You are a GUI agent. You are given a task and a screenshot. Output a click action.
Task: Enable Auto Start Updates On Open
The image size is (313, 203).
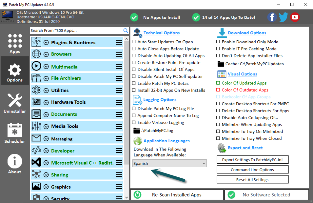click(x=134, y=42)
